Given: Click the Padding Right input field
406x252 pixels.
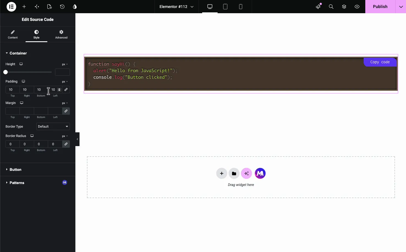Looking at the screenshot, I should [x=27, y=90].
